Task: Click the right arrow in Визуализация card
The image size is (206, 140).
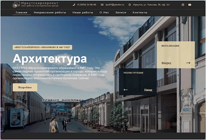Action: tap(188, 63)
